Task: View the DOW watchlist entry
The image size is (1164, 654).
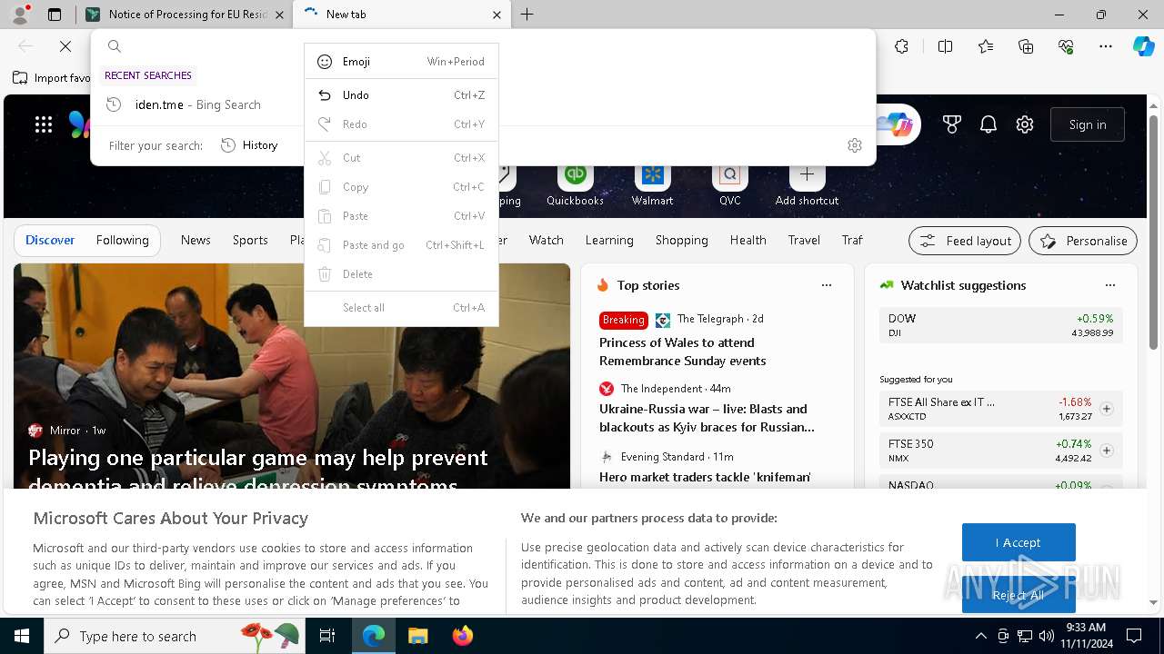Action: 1000,325
